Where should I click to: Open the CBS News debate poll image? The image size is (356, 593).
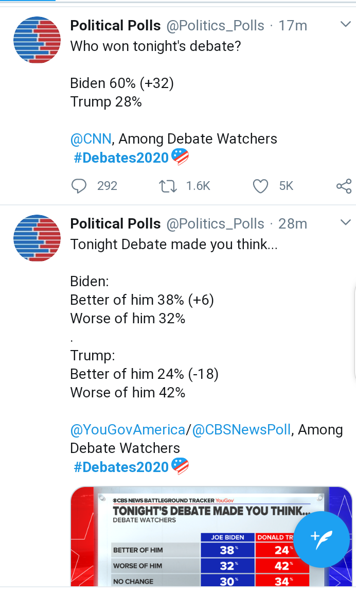click(x=211, y=536)
